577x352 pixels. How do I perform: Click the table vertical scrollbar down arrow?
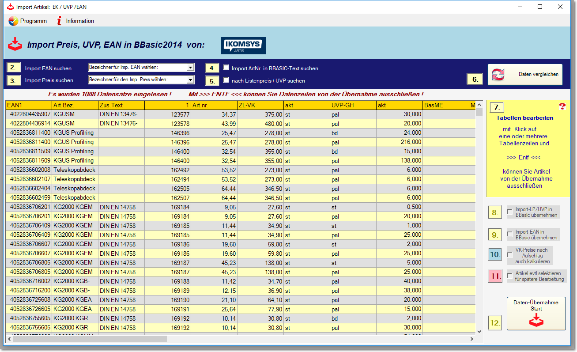(479, 331)
